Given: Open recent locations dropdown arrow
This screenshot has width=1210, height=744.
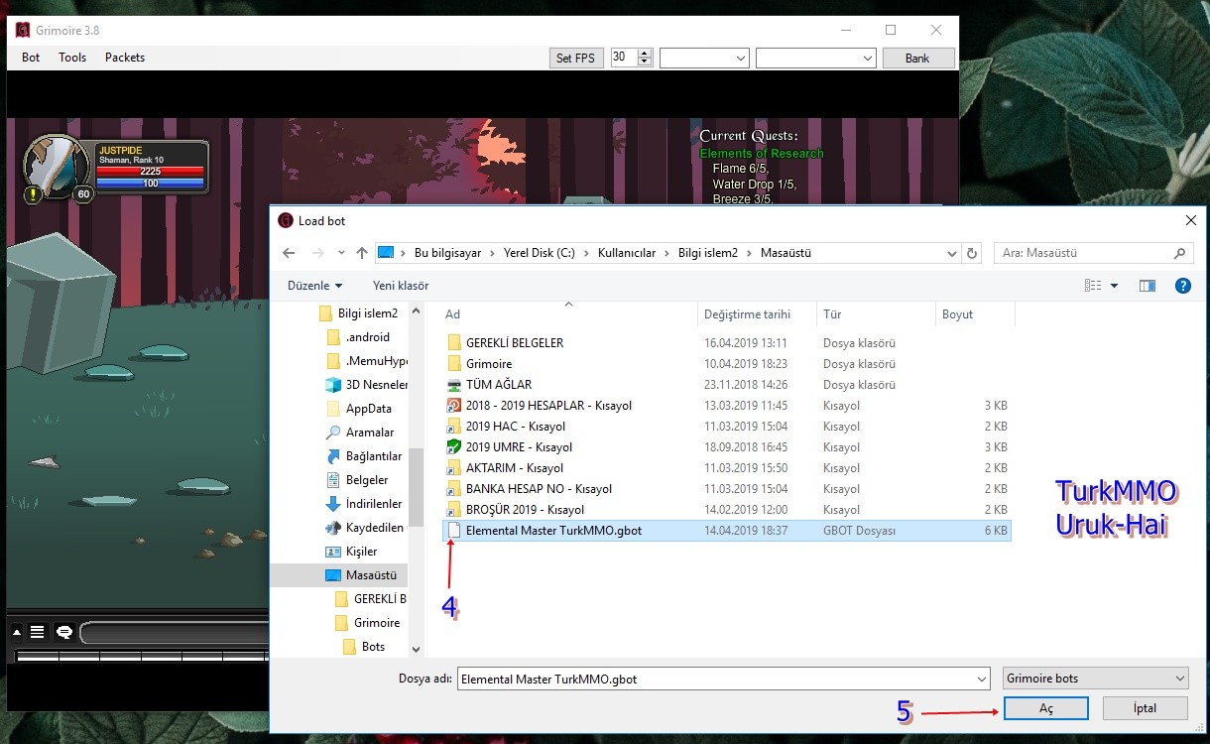Looking at the screenshot, I should pyautogui.click(x=341, y=253).
